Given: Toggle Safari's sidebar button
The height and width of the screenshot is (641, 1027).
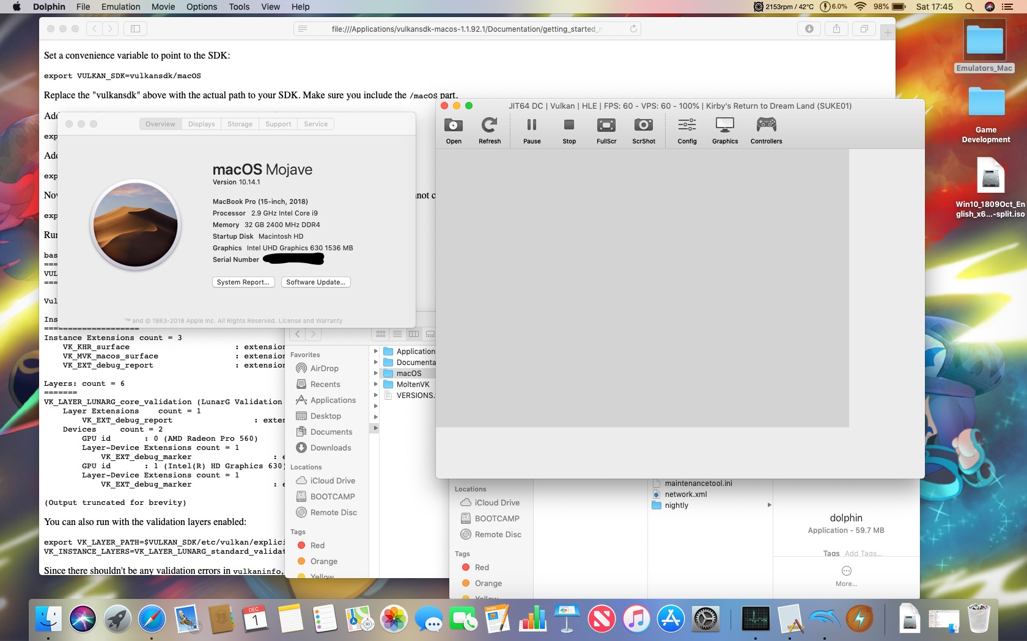Looking at the screenshot, I should point(135,29).
